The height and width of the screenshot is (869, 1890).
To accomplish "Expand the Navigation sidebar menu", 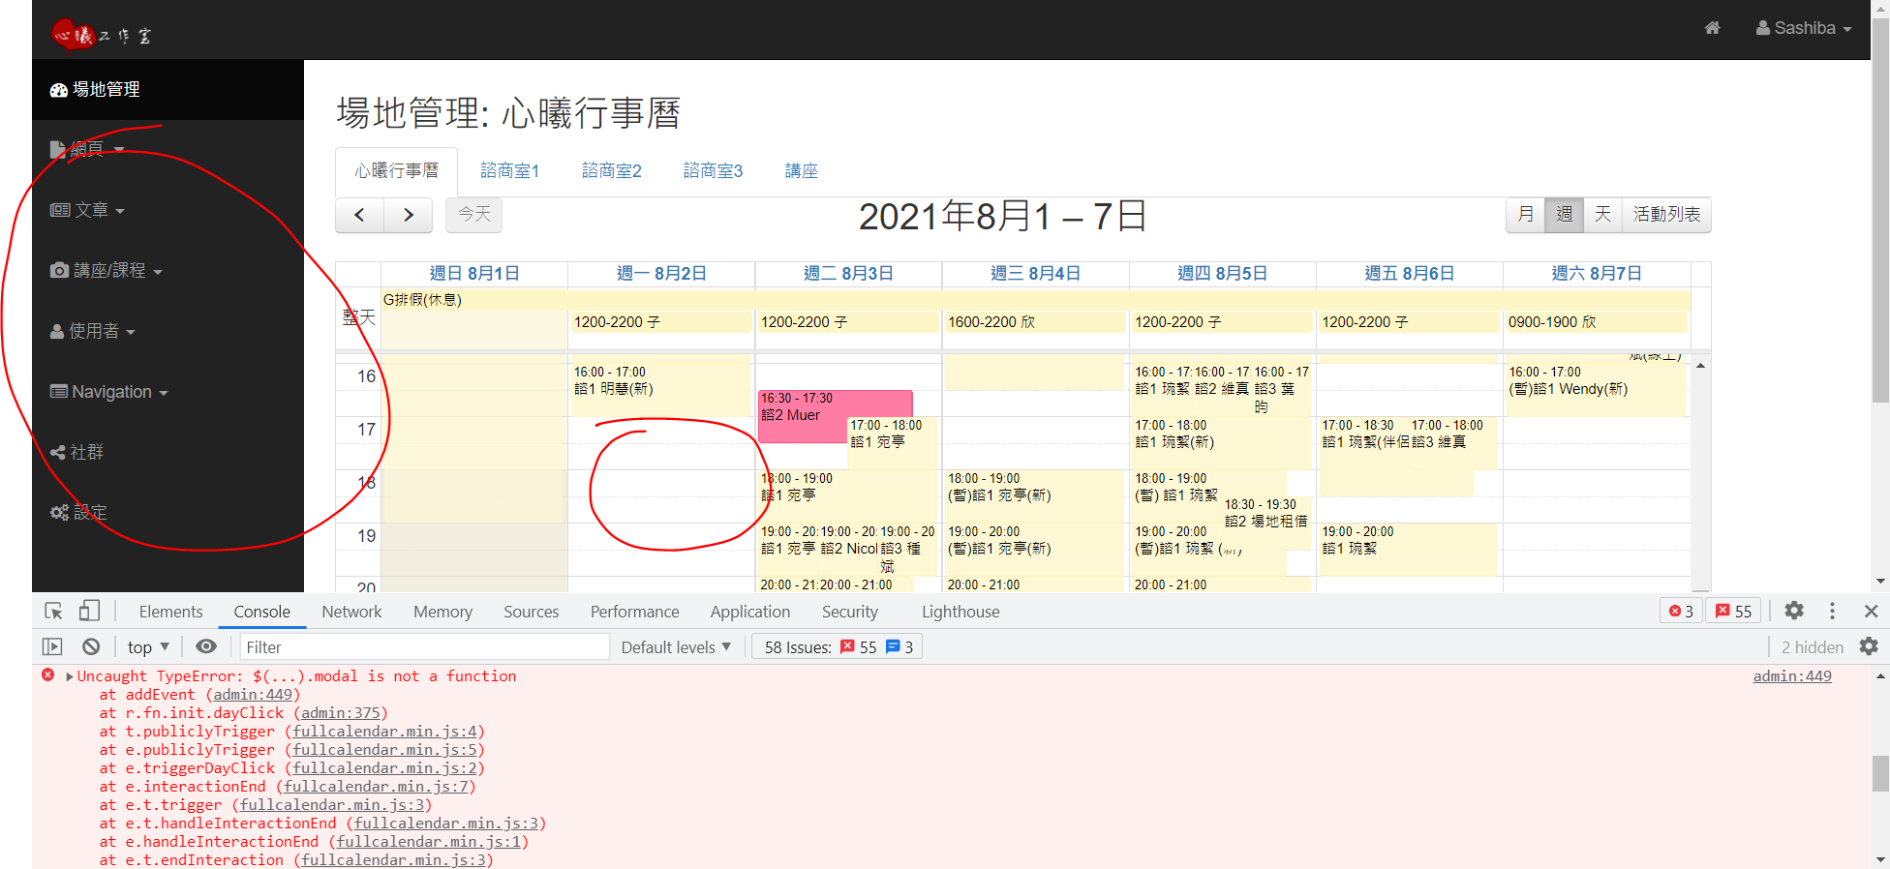I will pos(109,392).
